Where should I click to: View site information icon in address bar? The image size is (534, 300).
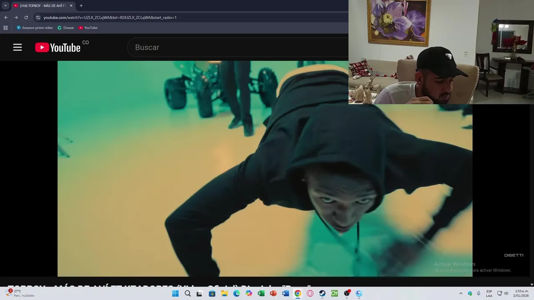click(x=38, y=17)
